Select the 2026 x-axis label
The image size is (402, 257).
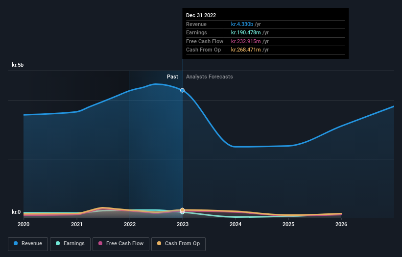coord(341,224)
